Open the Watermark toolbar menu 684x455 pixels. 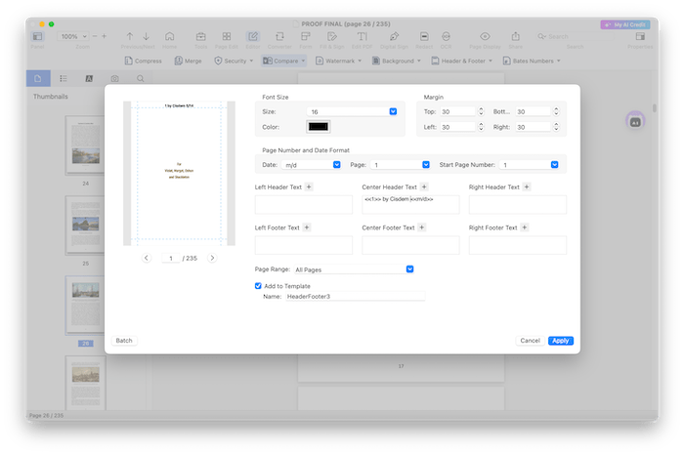(340, 61)
